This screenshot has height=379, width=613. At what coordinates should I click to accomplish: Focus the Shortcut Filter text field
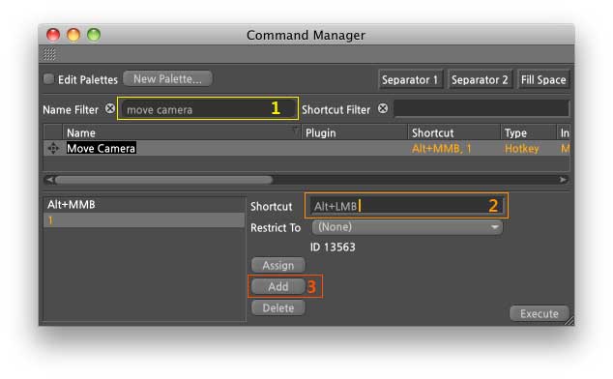click(x=482, y=108)
